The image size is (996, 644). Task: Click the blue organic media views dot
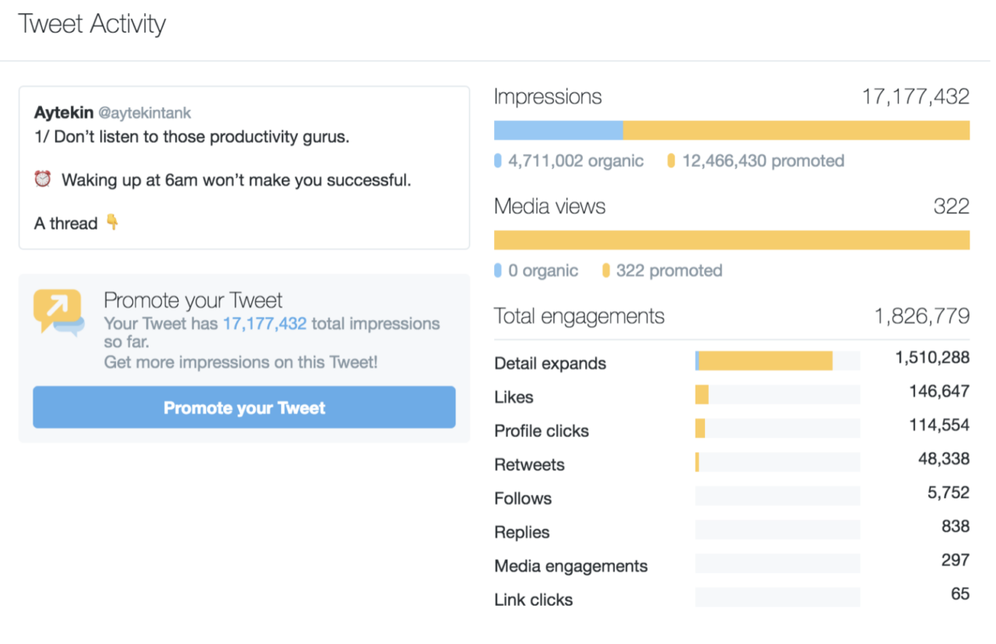pyautogui.click(x=498, y=271)
